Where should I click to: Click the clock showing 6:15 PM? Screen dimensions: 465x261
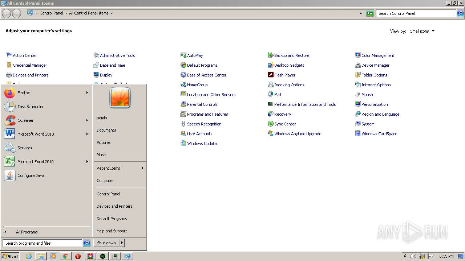coord(446,256)
